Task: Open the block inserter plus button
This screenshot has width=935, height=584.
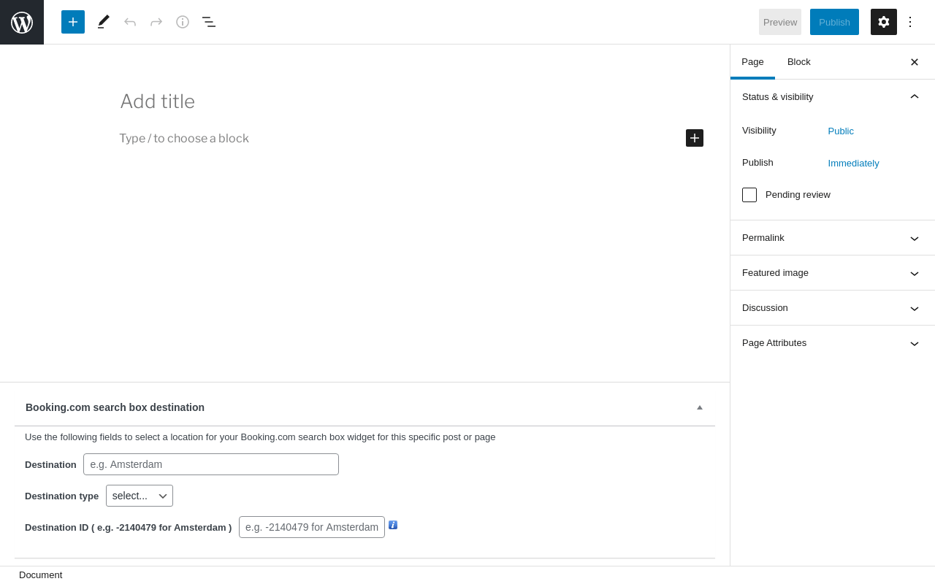Action: (73, 22)
